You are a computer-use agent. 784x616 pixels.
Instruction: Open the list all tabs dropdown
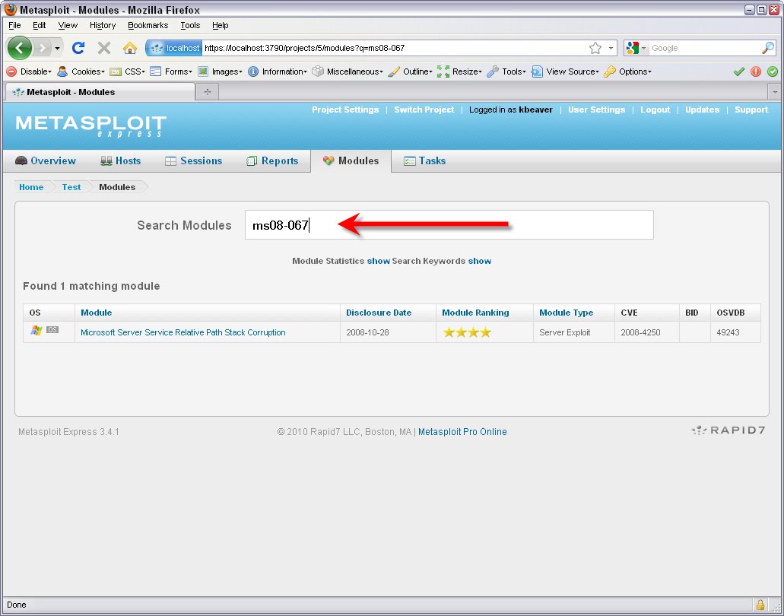tap(775, 92)
